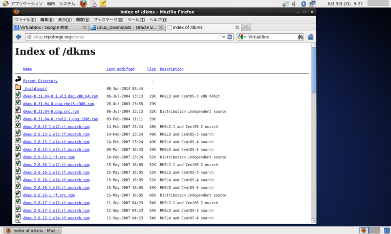The width and height of the screenshot is (391, 234).
Task: Download dkms-2.0.16-1.el3.rf.noarch.rpm
Action: click(x=56, y=172)
